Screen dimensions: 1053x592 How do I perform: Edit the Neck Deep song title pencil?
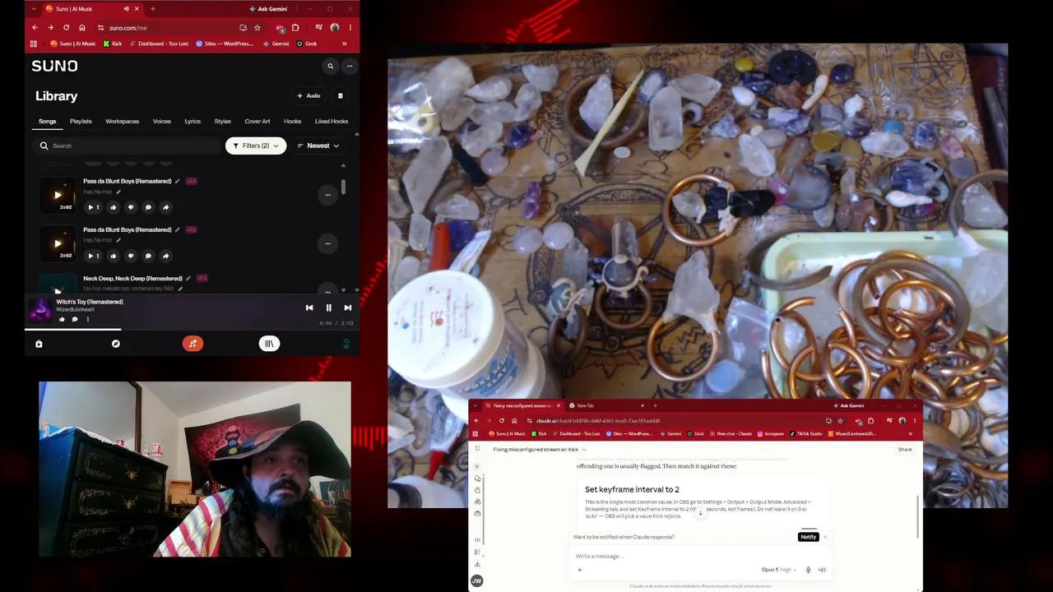click(188, 278)
